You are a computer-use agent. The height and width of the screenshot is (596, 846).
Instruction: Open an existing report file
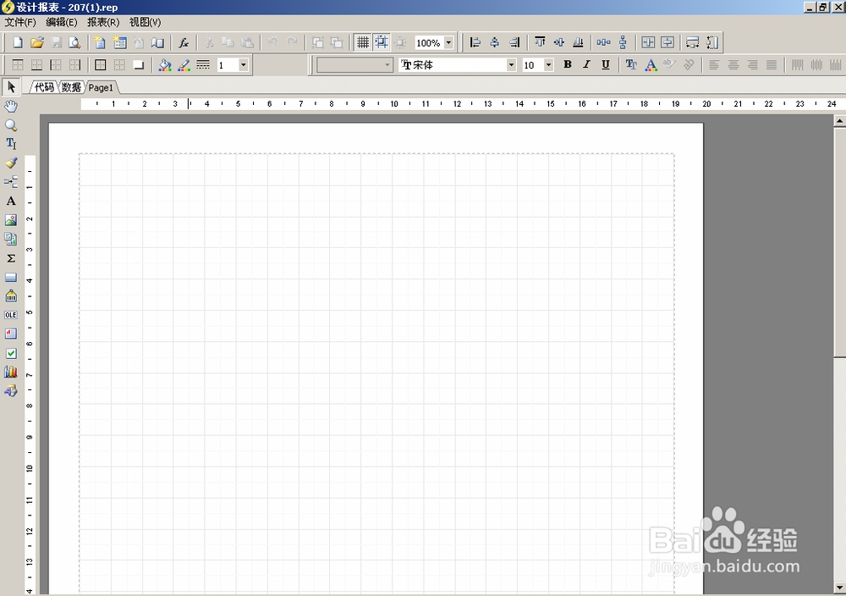[36, 42]
